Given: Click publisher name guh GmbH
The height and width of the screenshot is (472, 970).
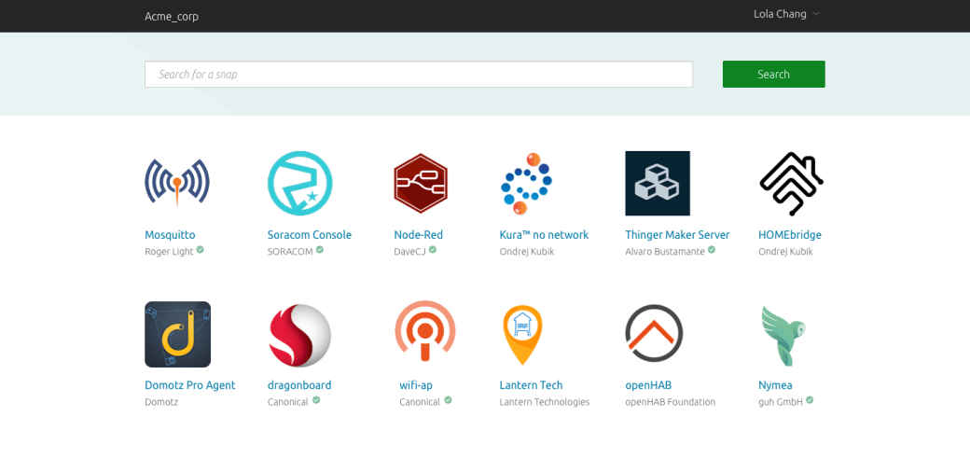Looking at the screenshot, I should click(x=781, y=402).
